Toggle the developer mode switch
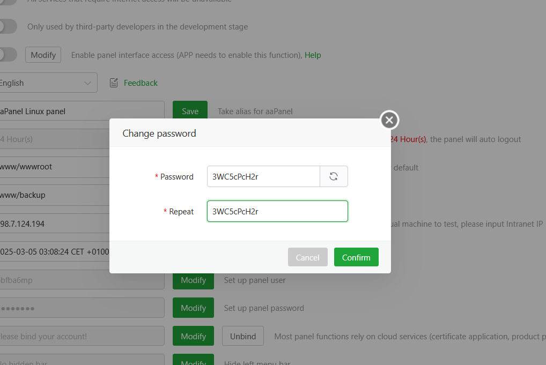546x365 pixels. (8, 26)
